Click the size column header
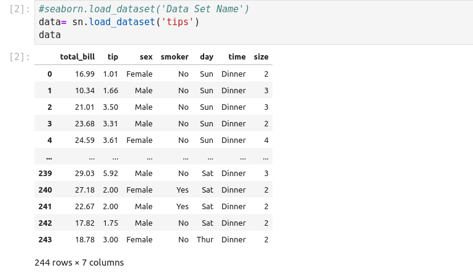Image resolution: width=473 pixels, height=273 pixels. pyautogui.click(x=261, y=57)
